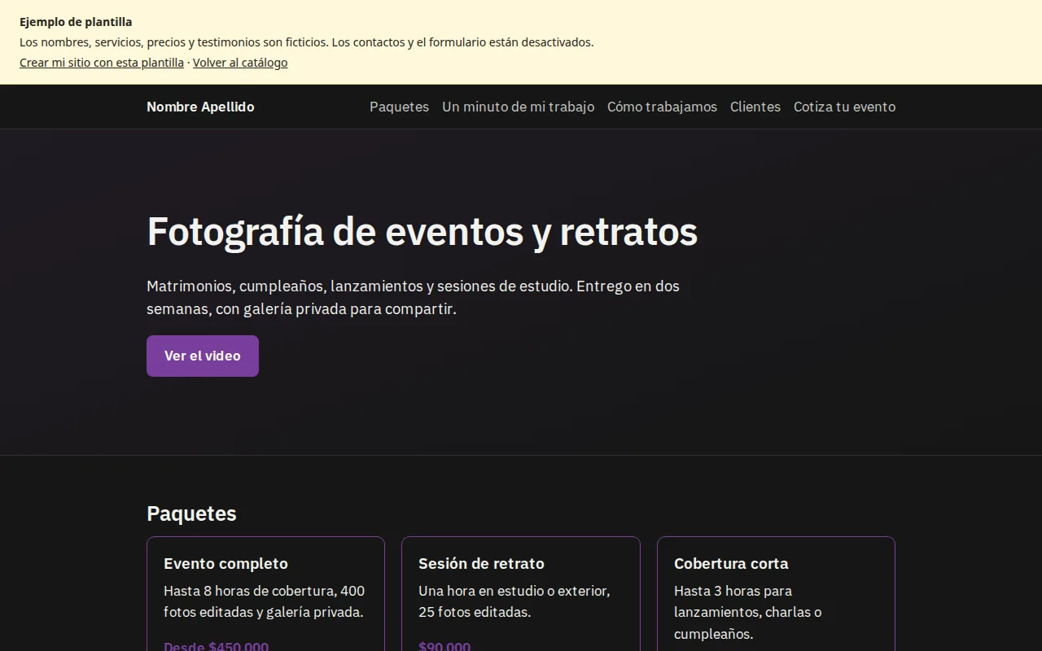Click the 'Paquetes' section heading
Image resolution: width=1042 pixels, height=651 pixels.
191,513
